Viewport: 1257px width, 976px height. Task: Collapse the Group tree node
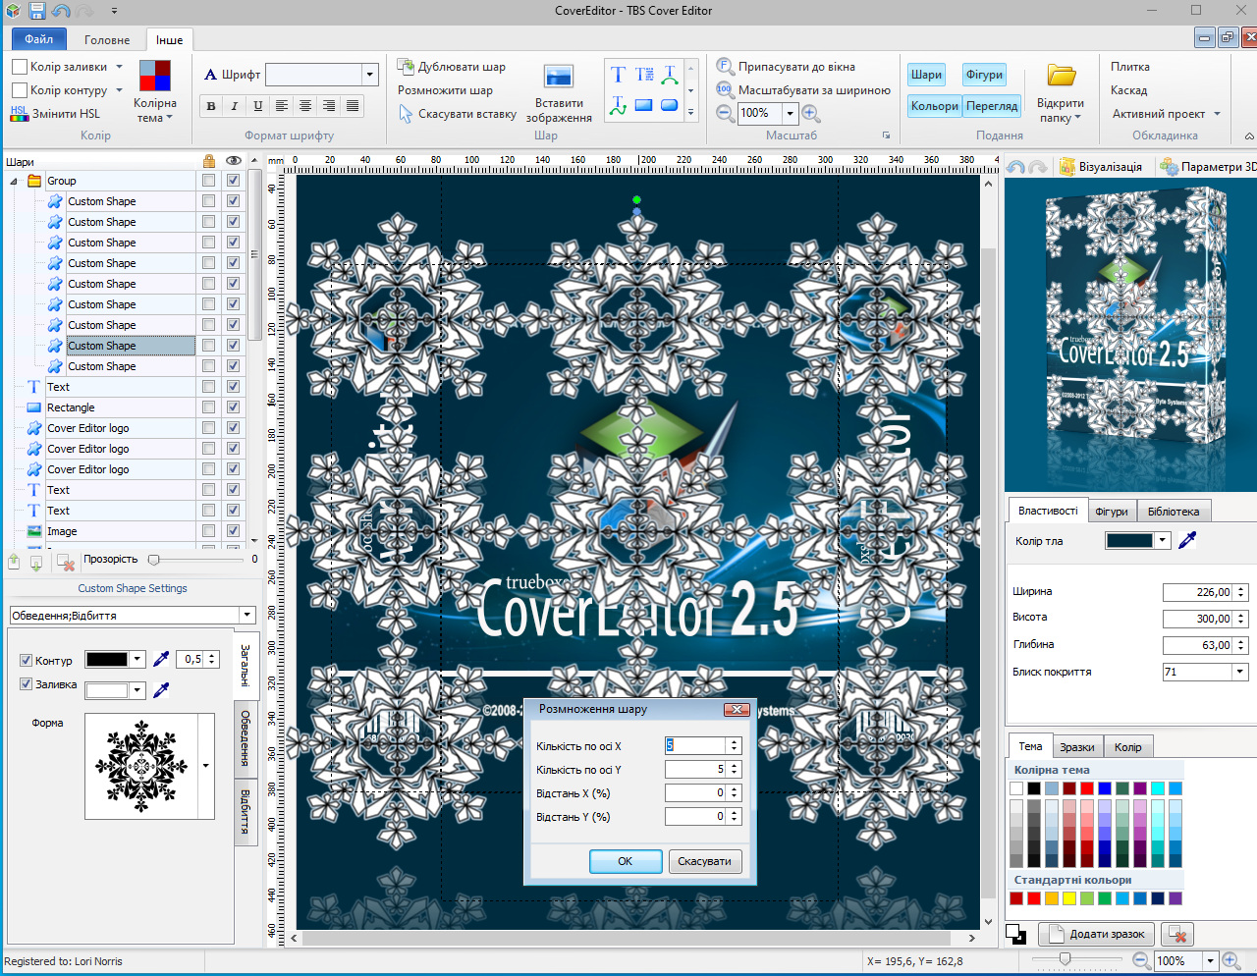click(14, 181)
